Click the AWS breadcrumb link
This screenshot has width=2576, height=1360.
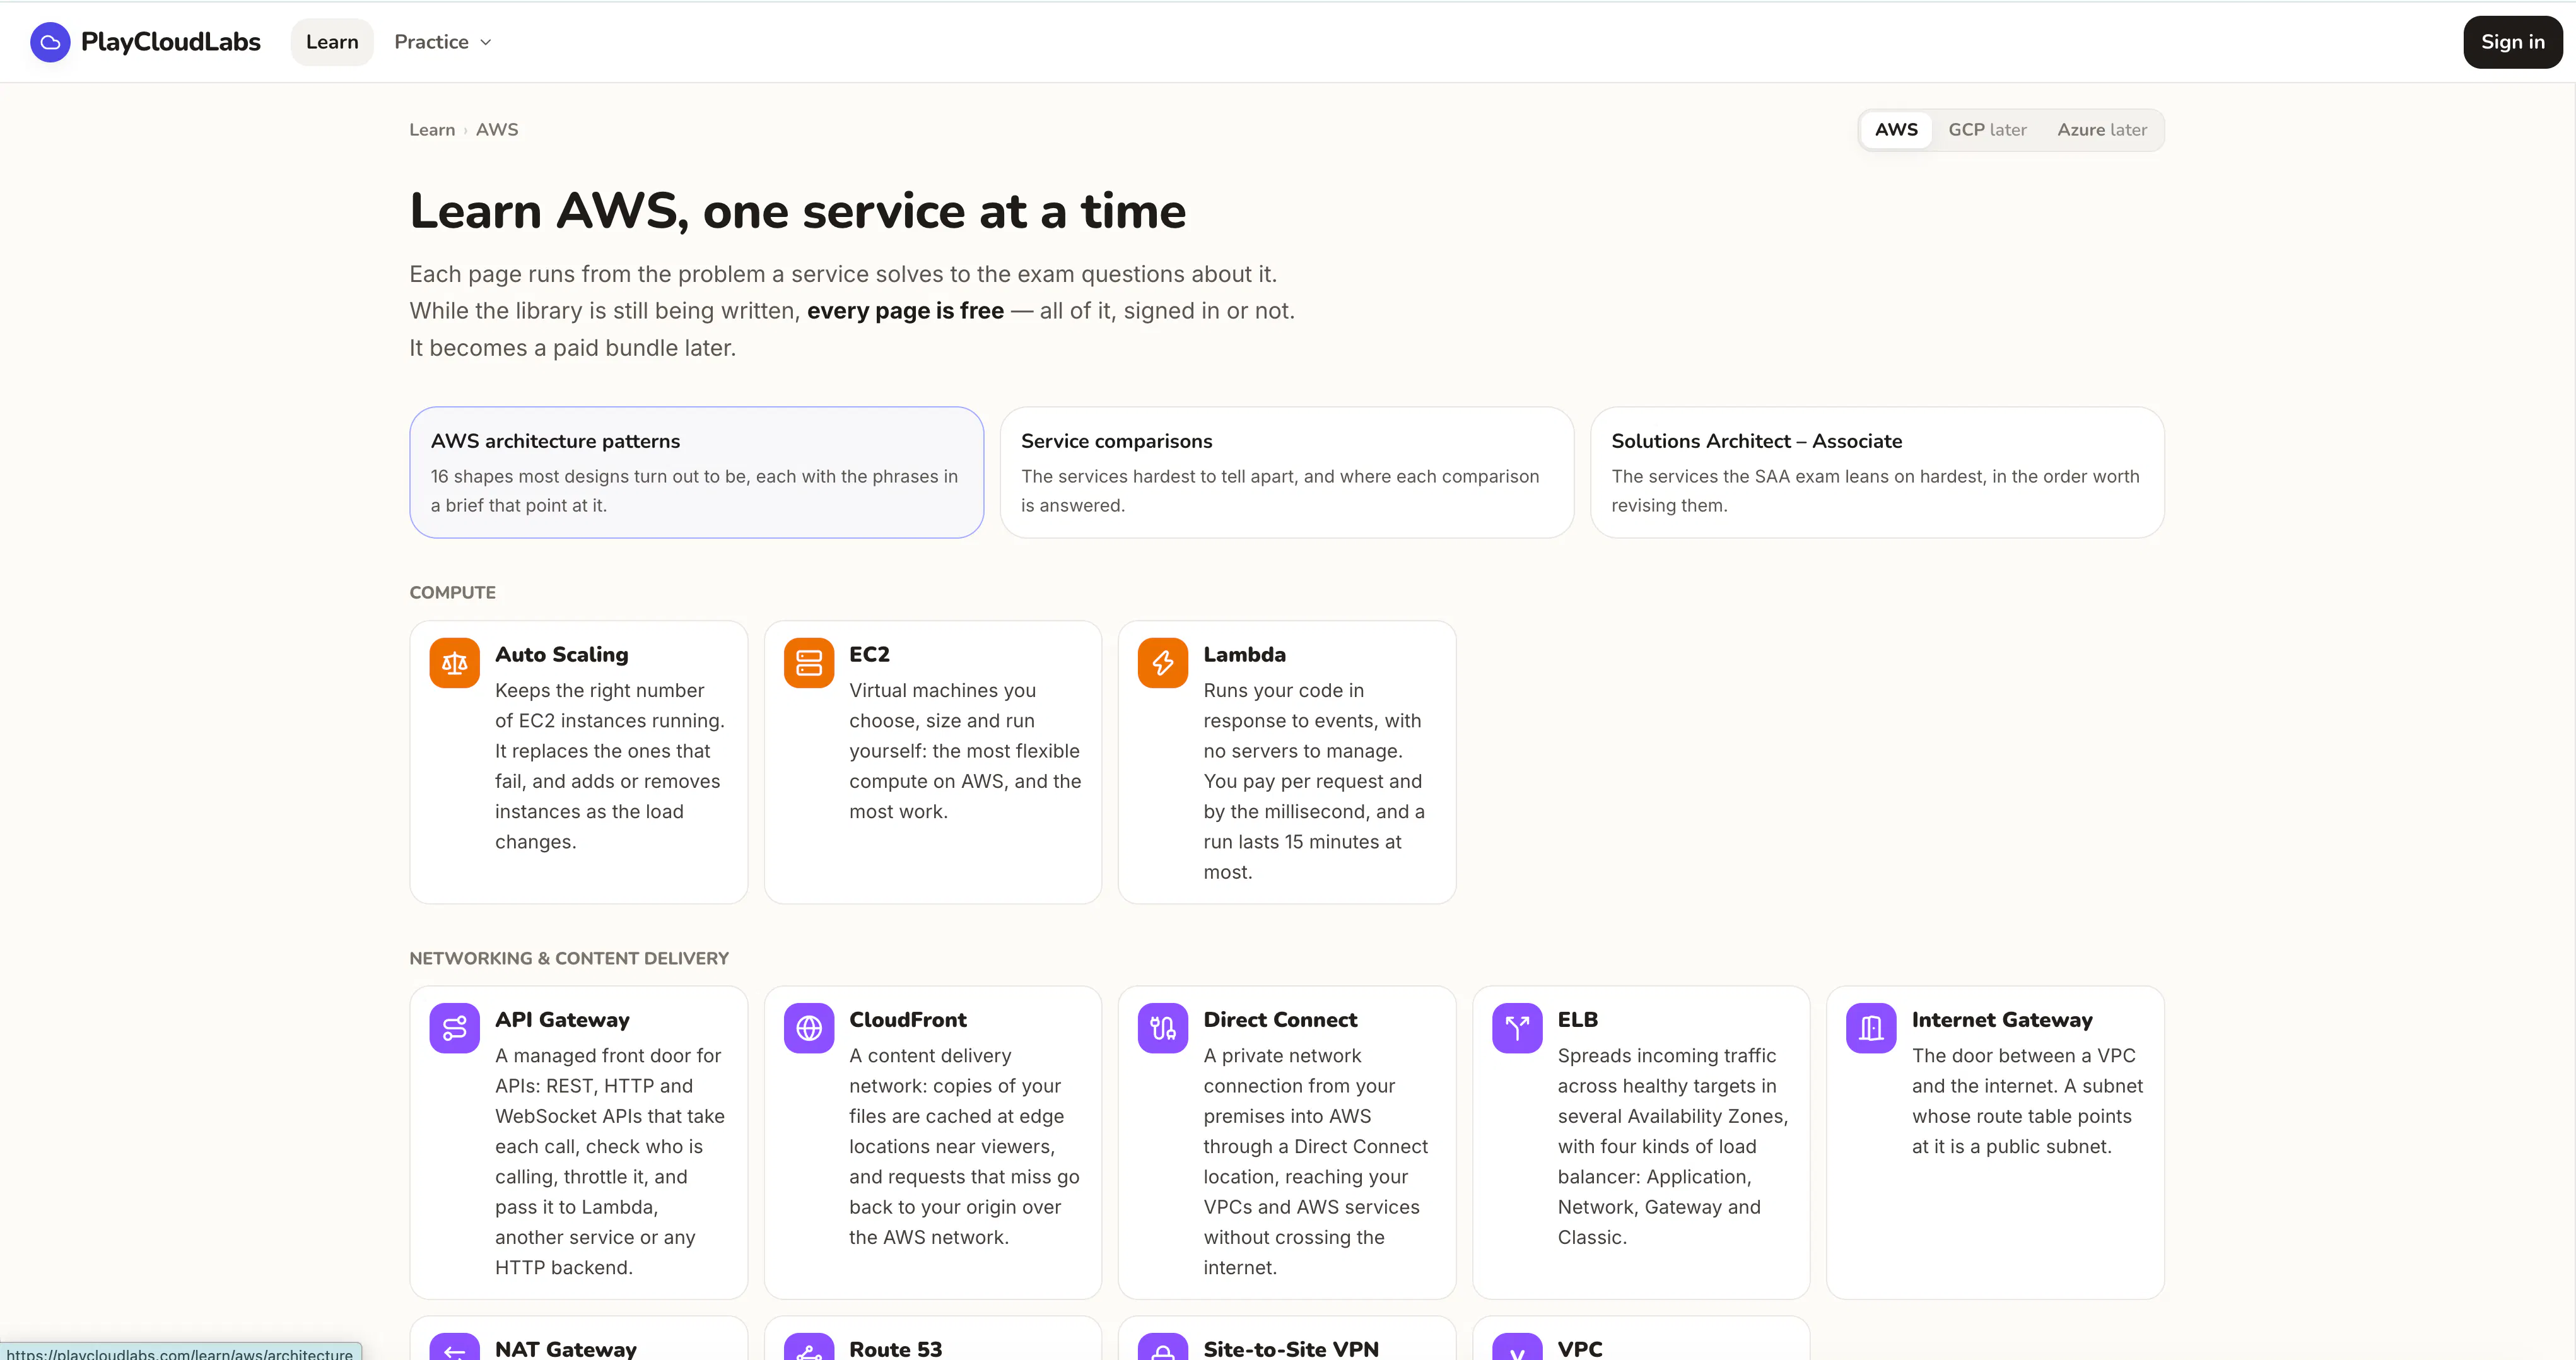(x=497, y=130)
